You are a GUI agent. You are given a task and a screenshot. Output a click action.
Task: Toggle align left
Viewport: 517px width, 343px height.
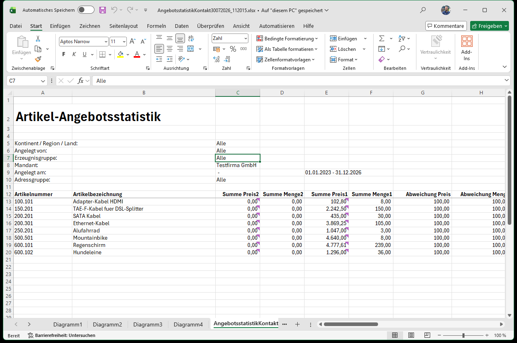pos(159,49)
